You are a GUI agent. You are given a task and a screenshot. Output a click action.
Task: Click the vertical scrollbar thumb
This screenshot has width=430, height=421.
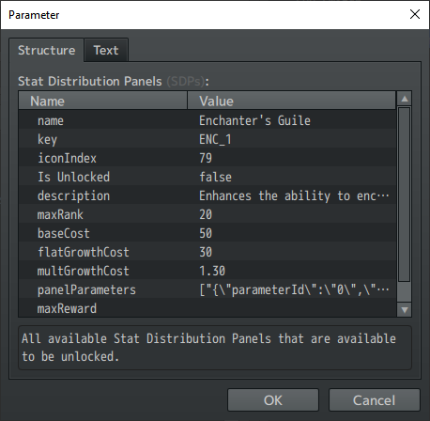[x=405, y=195]
